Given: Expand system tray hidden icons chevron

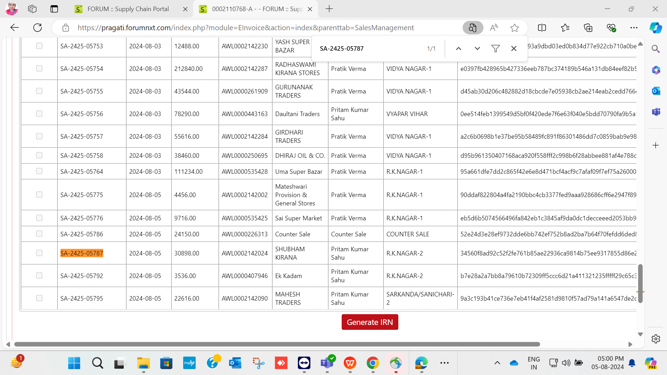Looking at the screenshot, I should [497, 363].
